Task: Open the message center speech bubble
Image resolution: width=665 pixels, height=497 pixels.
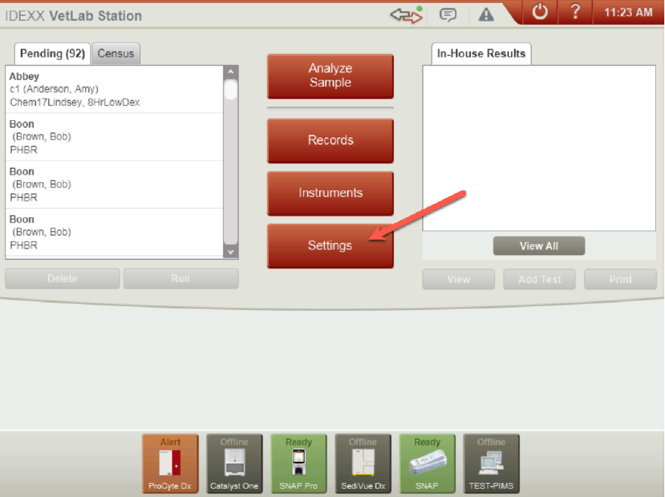Action: pyautogui.click(x=448, y=15)
